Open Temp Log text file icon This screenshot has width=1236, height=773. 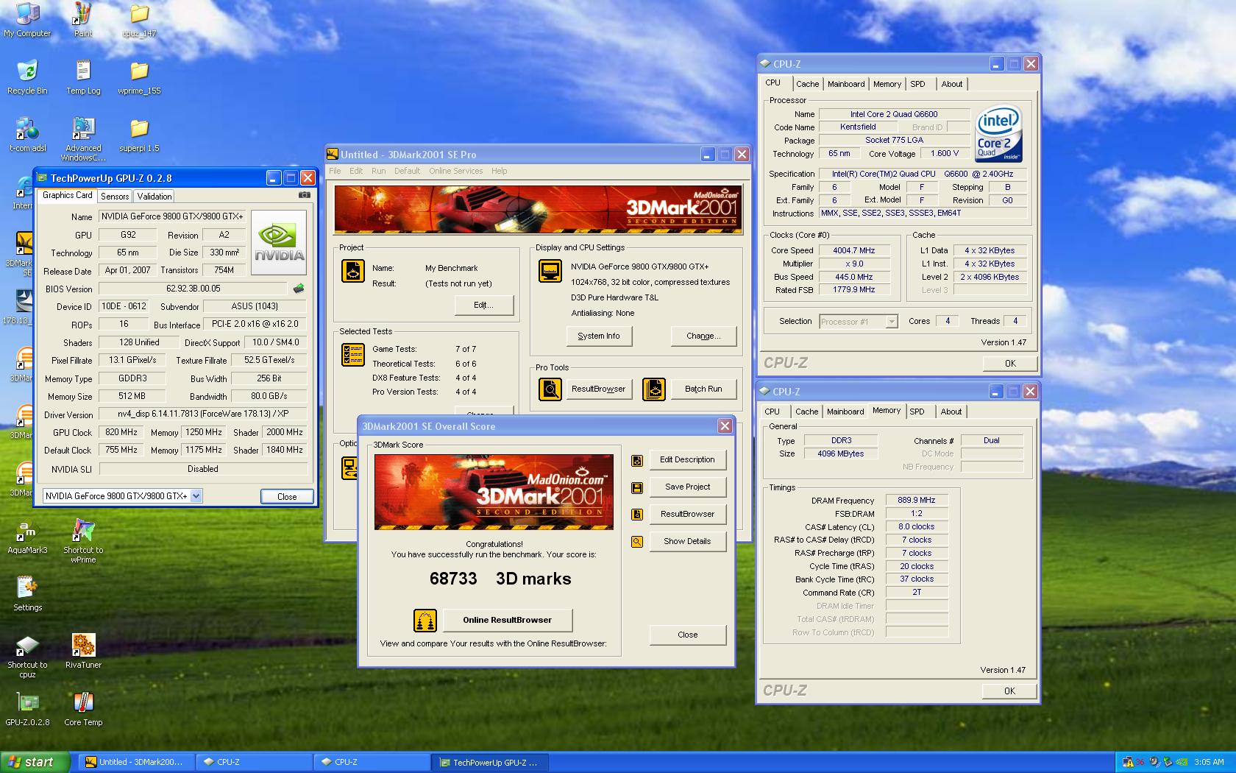click(83, 77)
